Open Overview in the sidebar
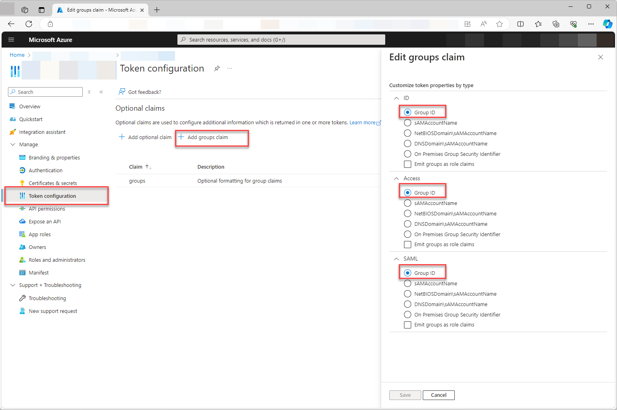Image resolution: width=617 pixels, height=410 pixels. point(30,106)
